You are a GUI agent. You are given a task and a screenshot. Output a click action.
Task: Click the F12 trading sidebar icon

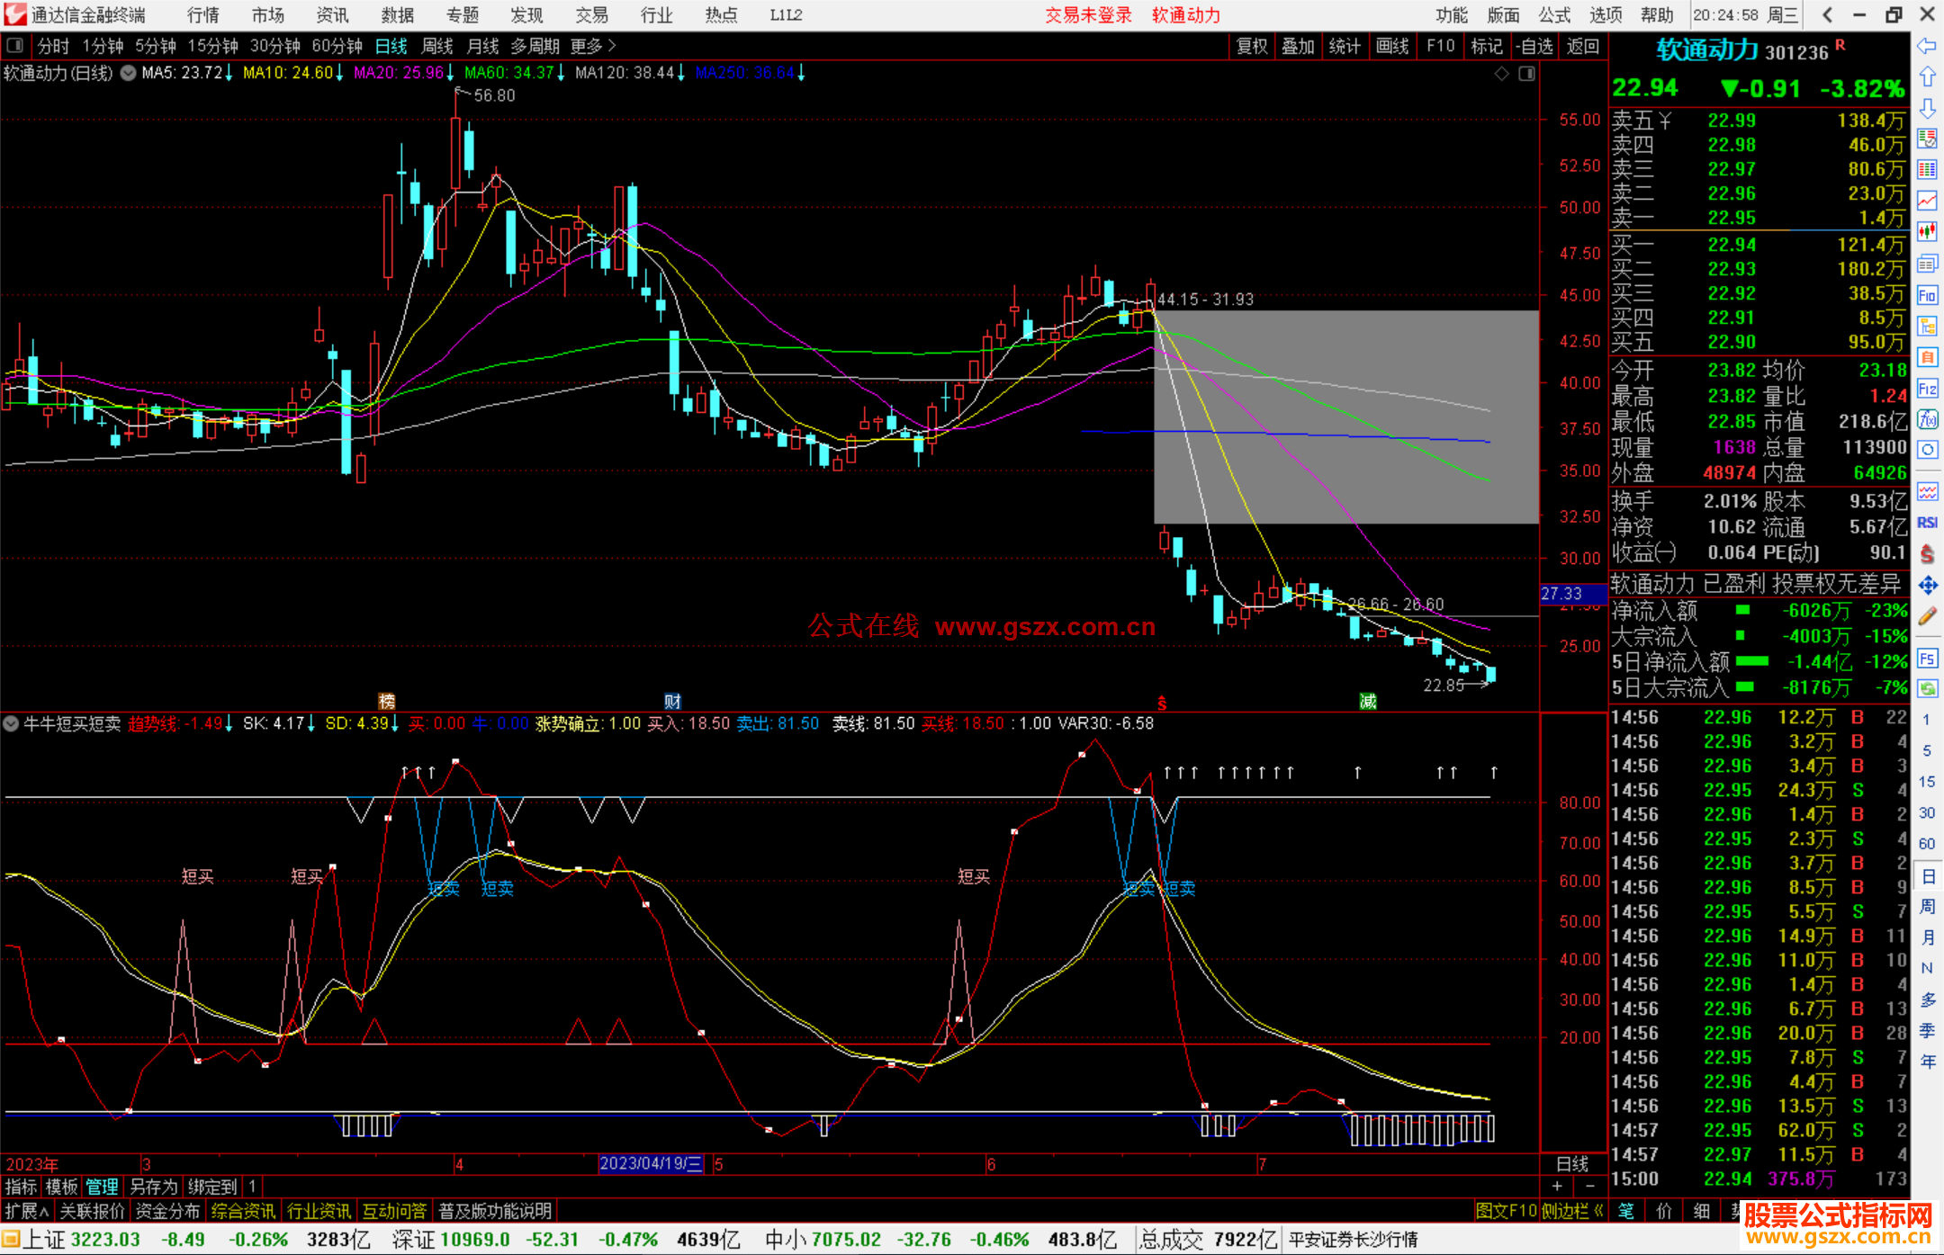[1927, 389]
